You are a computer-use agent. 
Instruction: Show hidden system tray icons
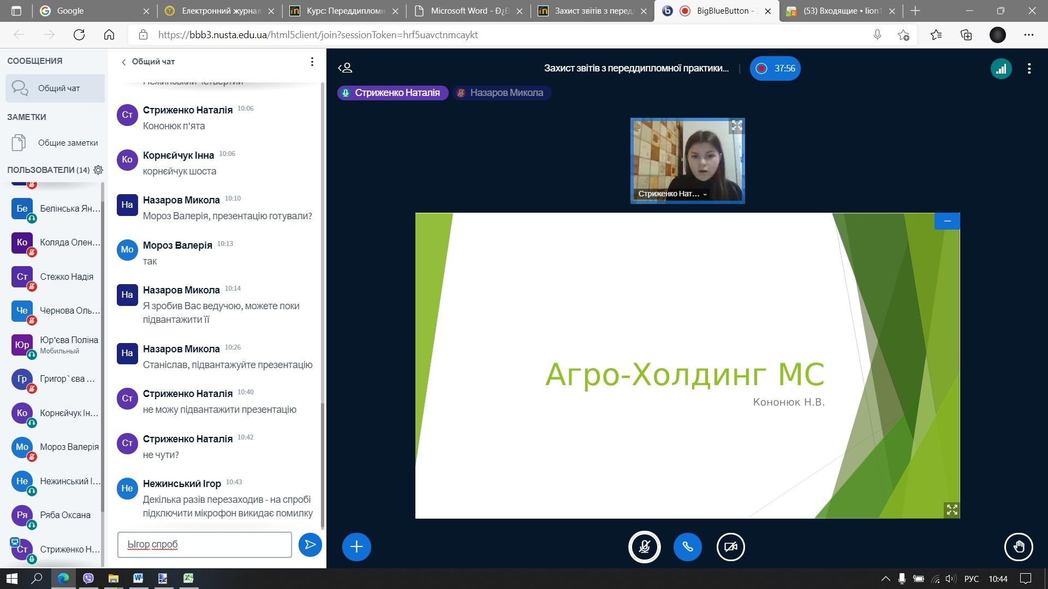point(885,579)
